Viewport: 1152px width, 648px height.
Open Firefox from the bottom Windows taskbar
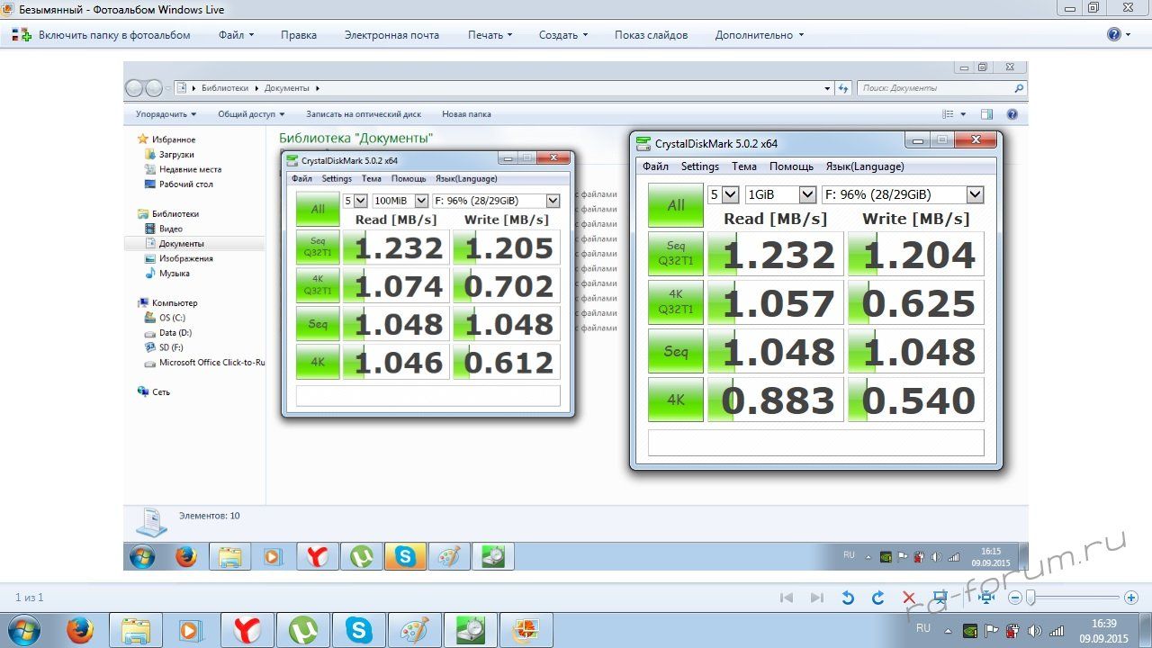pos(79,630)
